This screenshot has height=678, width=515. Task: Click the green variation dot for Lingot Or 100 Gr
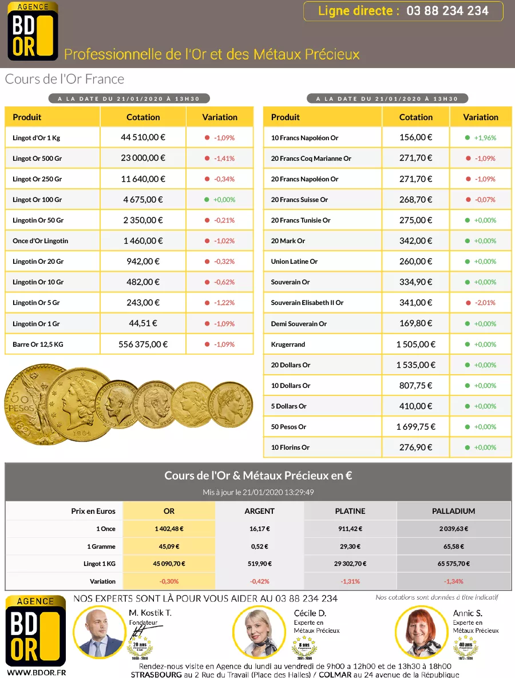[x=207, y=200]
